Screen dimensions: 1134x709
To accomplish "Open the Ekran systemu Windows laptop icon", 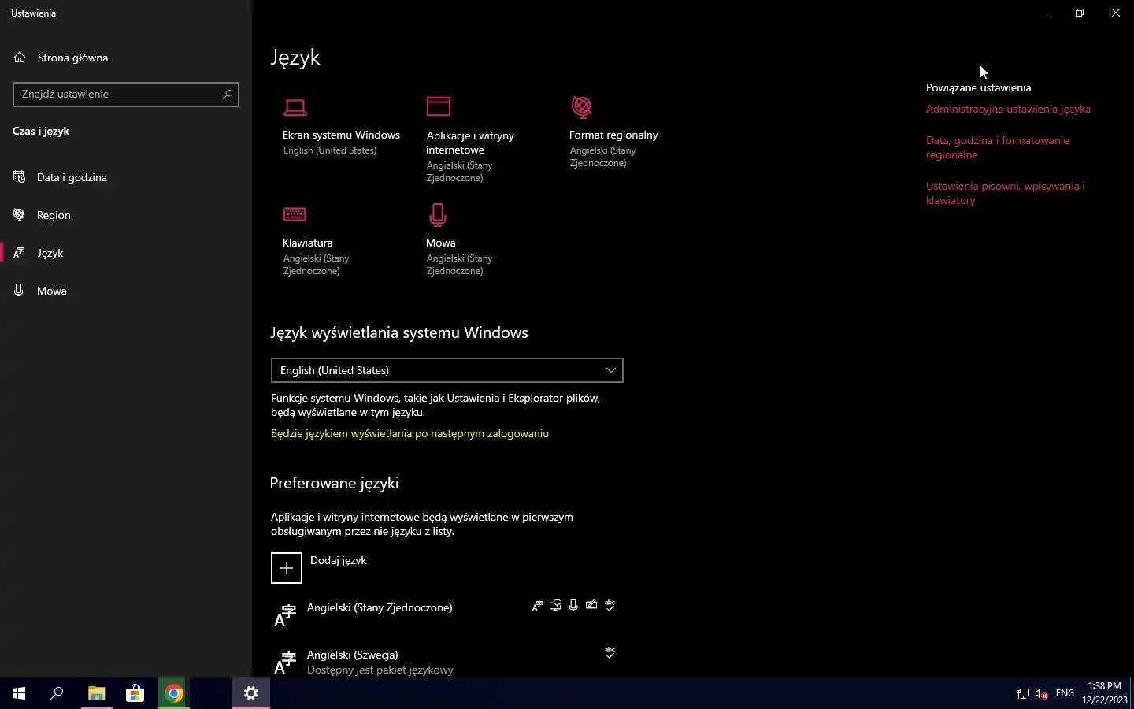I will pyautogui.click(x=295, y=106).
